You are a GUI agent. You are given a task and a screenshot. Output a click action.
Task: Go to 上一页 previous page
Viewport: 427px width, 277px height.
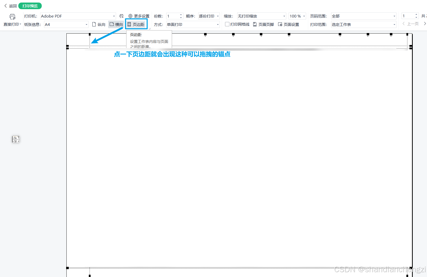410,24
